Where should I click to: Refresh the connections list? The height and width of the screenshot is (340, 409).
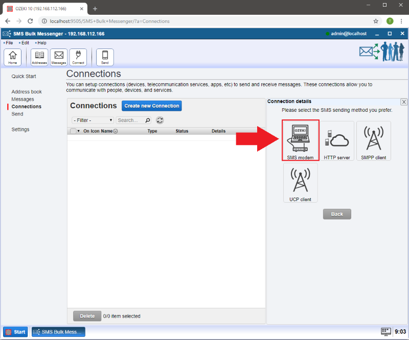pyautogui.click(x=160, y=120)
